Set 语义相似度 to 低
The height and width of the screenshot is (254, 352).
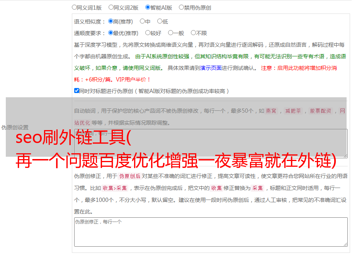pyautogui.click(x=160, y=21)
